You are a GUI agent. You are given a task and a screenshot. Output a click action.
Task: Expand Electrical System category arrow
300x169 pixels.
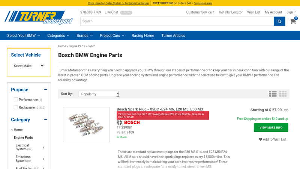tap(43, 147)
